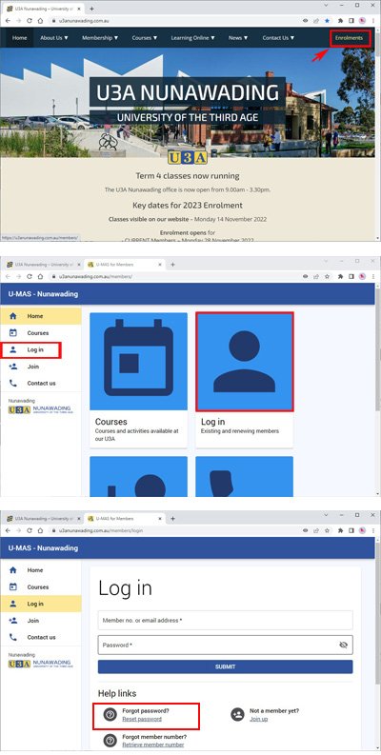The height and width of the screenshot is (755, 381).
Task: Open the large Courses calendar tile
Action: coord(139,362)
